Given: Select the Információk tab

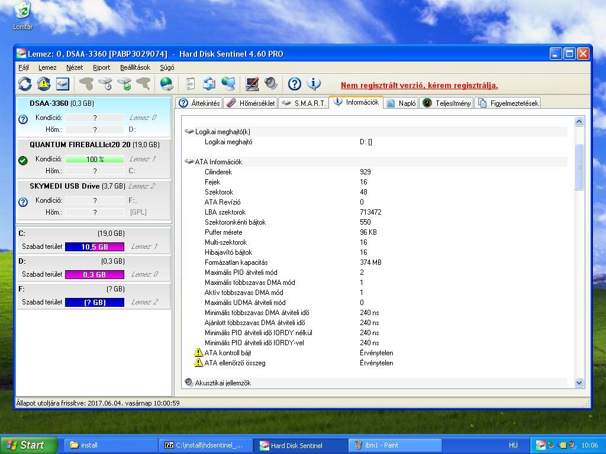Looking at the screenshot, I should 356,102.
